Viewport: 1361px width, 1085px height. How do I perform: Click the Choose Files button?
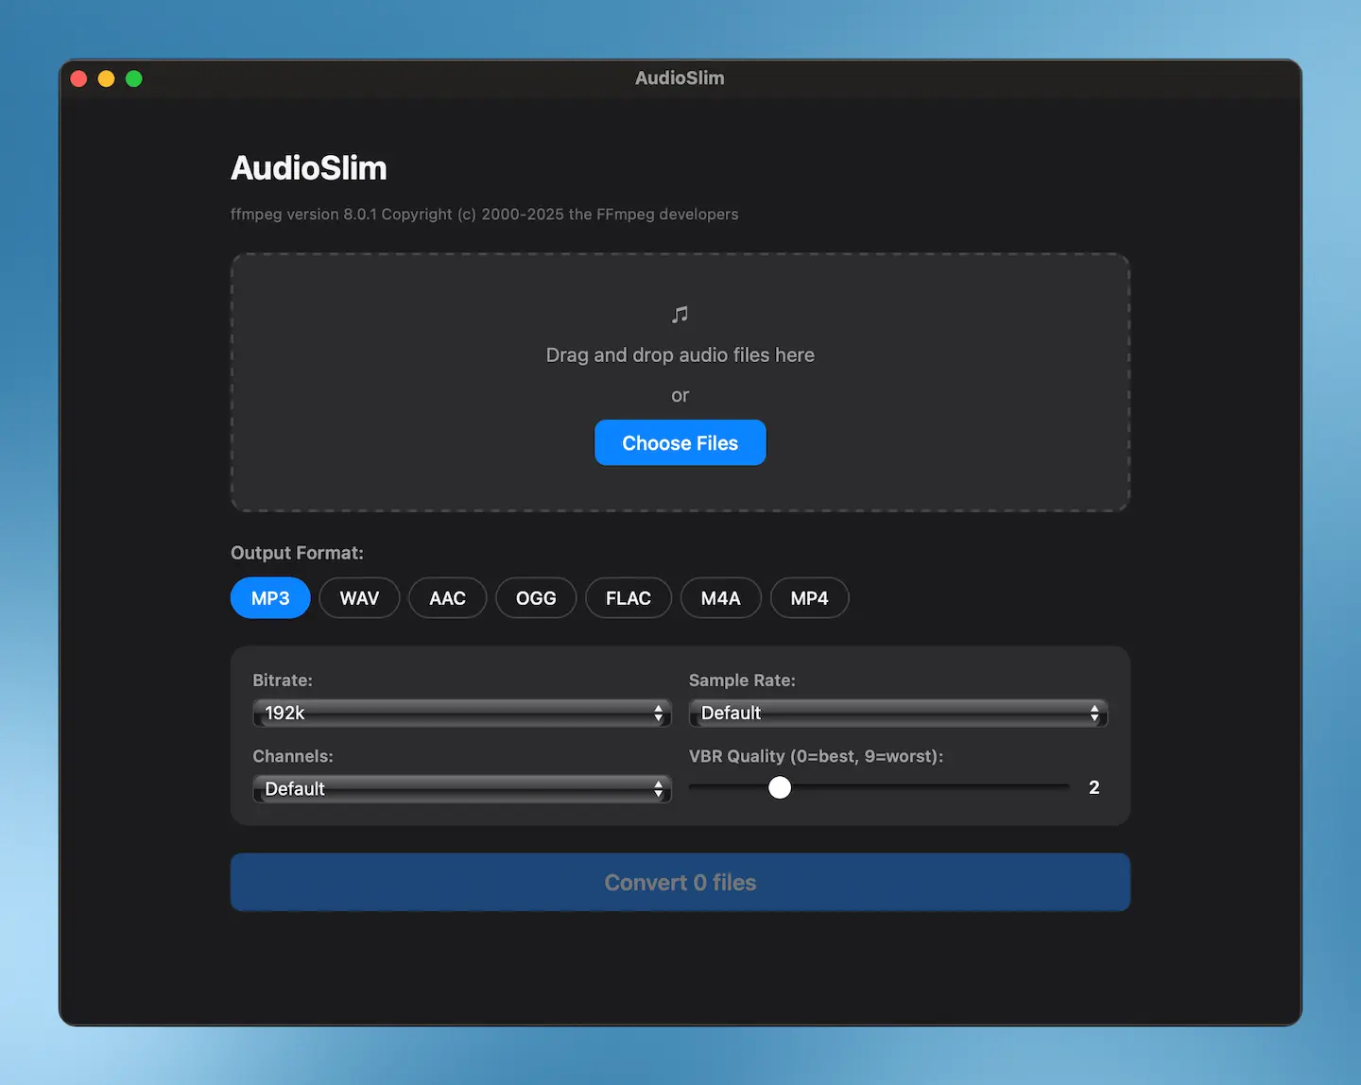[x=680, y=442]
